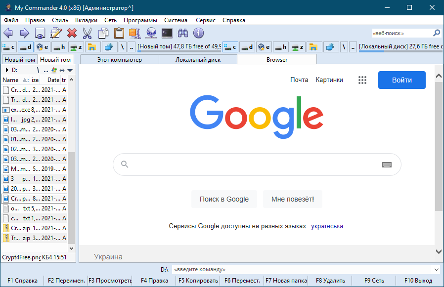Click the binoculars search icon
The width and height of the screenshot is (444, 287).
click(x=183, y=33)
